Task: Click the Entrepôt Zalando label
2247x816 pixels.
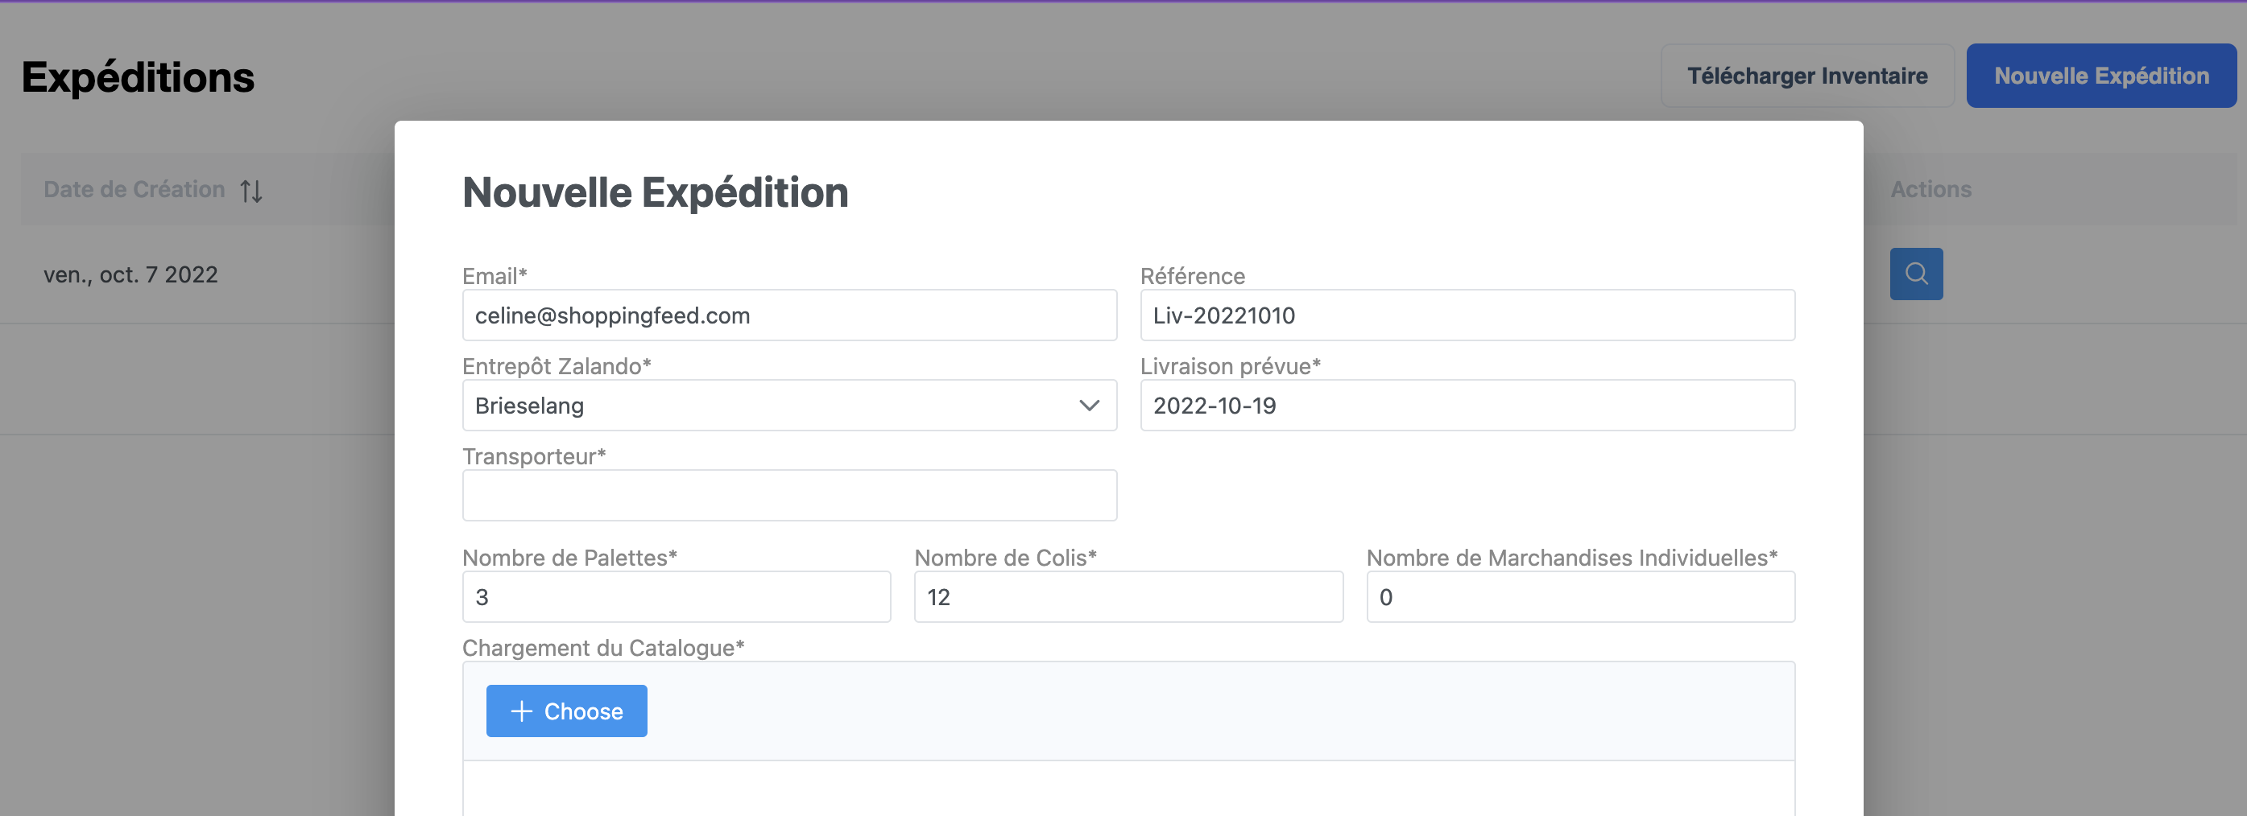Action: (557, 366)
